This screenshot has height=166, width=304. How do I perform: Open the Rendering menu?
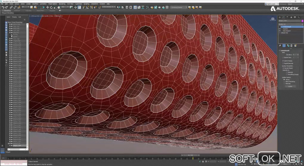62,4
